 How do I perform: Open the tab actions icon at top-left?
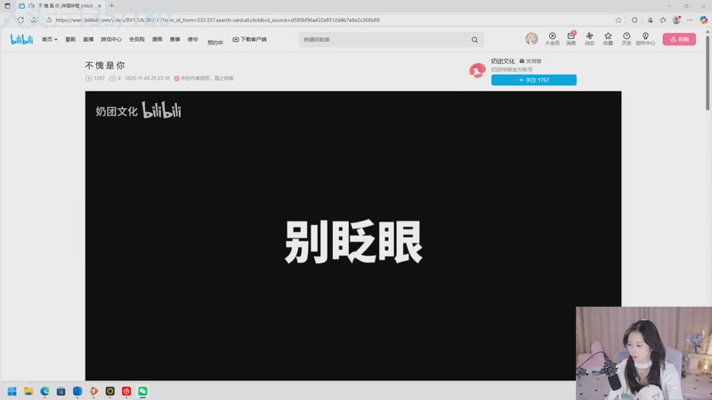point(7,6)
